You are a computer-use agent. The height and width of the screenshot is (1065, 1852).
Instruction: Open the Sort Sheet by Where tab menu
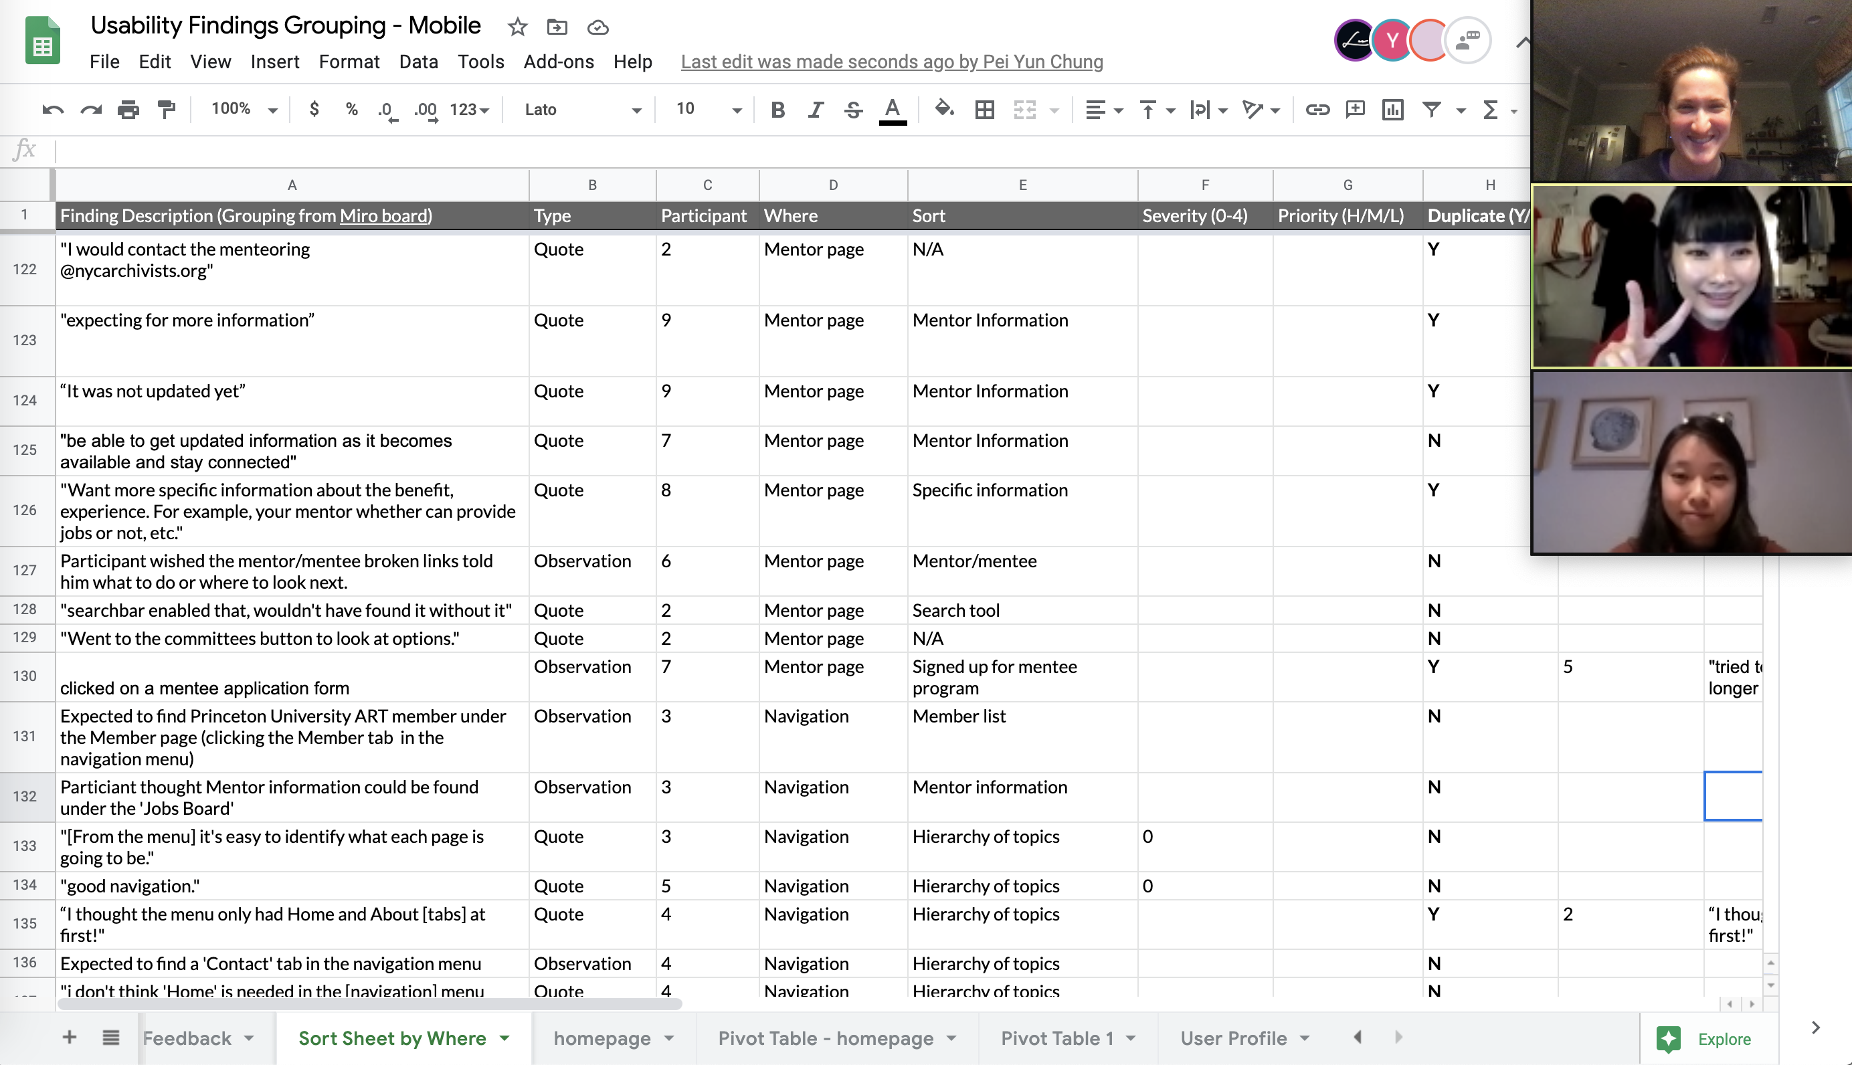(x=503, y=1037)
